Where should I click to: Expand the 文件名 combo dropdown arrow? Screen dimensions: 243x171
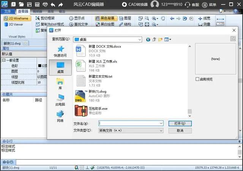161,123
